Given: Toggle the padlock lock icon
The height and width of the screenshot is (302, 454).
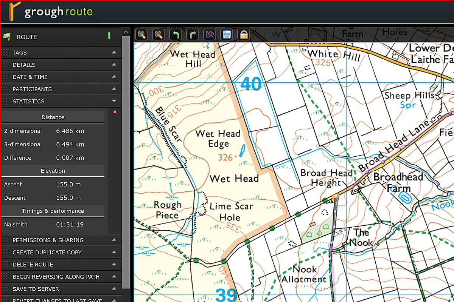Looking at the screenshot, I should [244, 35].
